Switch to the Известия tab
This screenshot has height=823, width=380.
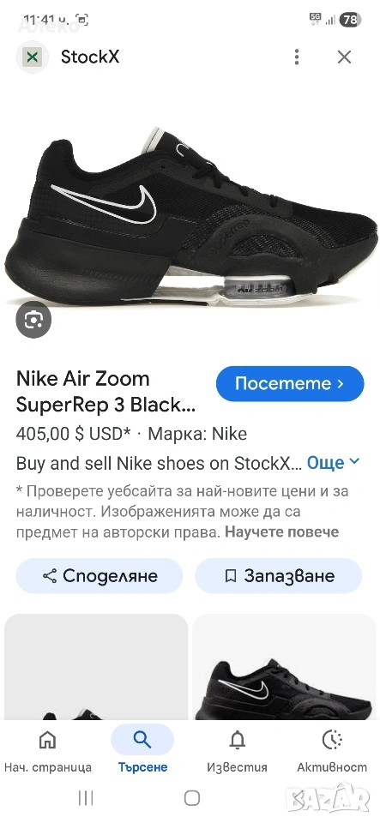coord(238,749)
